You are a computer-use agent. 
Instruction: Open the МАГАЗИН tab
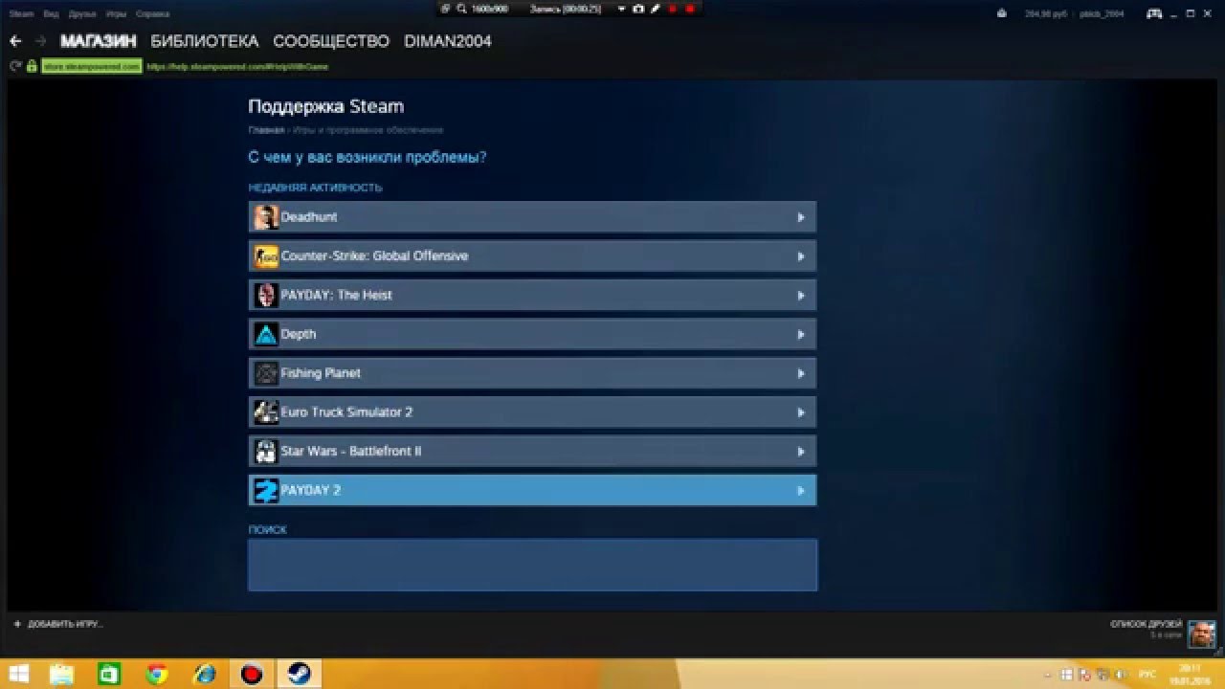[99, 41]
